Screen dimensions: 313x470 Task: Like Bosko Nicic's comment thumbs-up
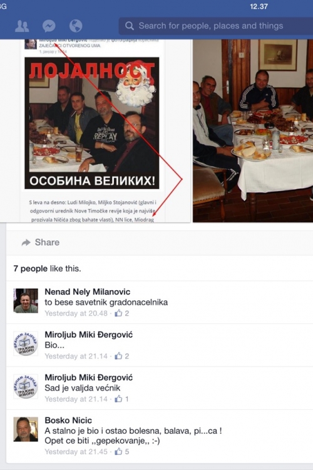click(x=118, y=451)
